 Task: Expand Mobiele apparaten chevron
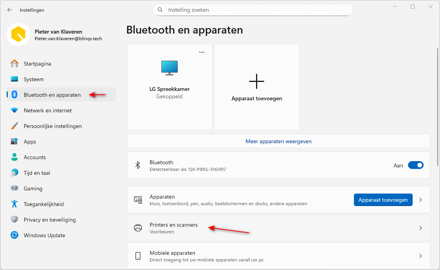[421, 256]
